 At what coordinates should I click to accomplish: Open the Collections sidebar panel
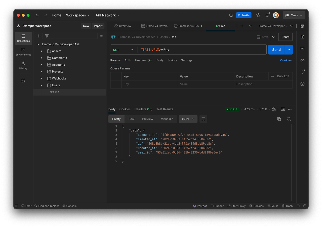(x=23, y=38)
